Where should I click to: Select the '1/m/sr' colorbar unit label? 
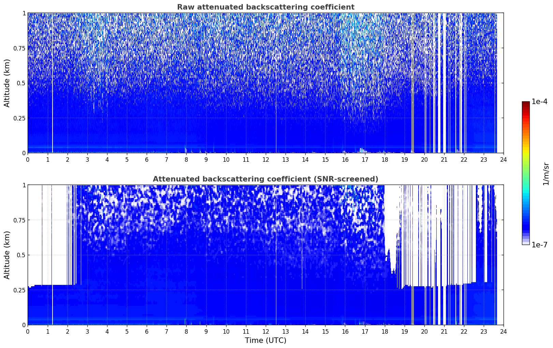point(546,173)
